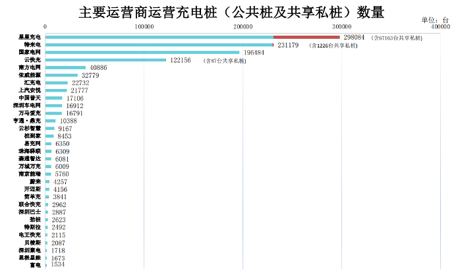Select the value 22732

[x=80, y=83]
